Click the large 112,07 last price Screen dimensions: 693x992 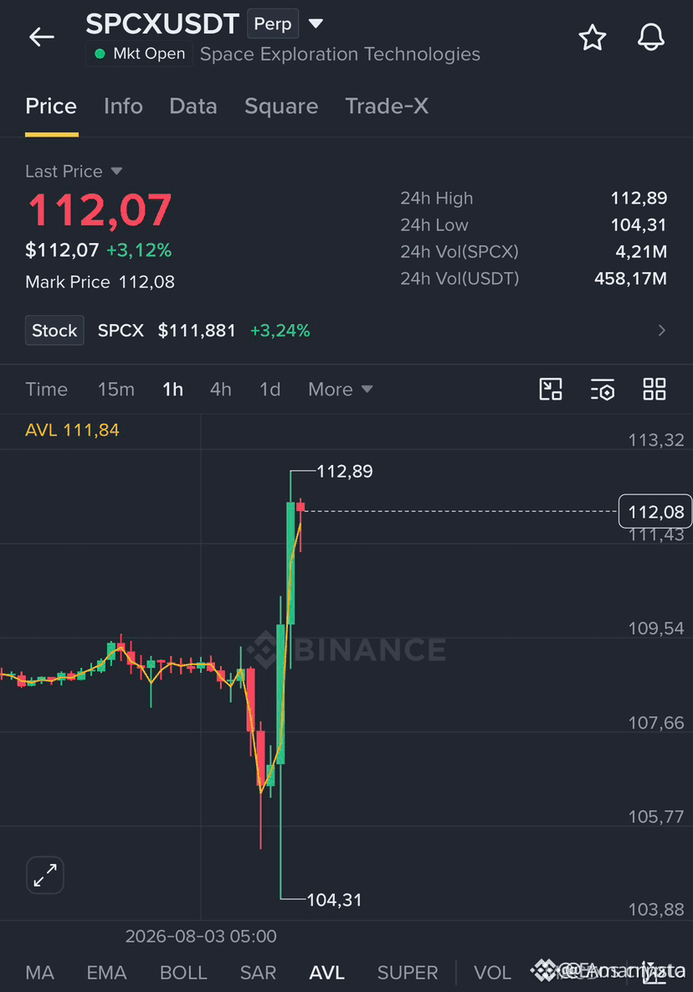[100, 210]
